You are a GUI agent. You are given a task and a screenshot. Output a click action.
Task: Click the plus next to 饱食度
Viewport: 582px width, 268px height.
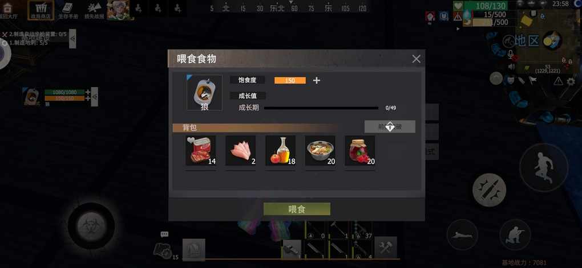pos(316,80)
